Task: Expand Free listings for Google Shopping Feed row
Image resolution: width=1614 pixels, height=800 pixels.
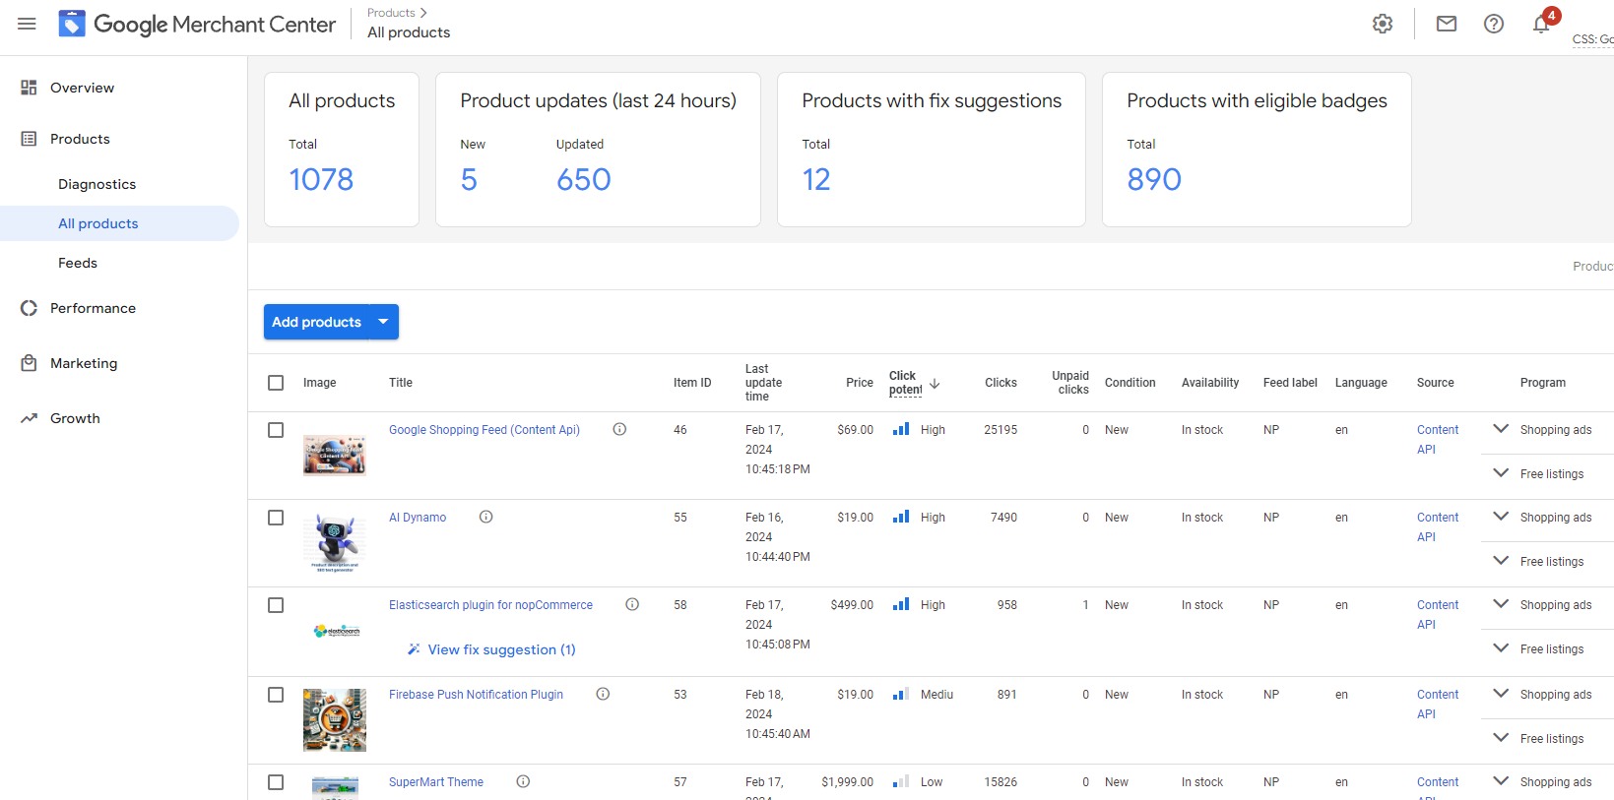Action: click(x=1501, y=473)
